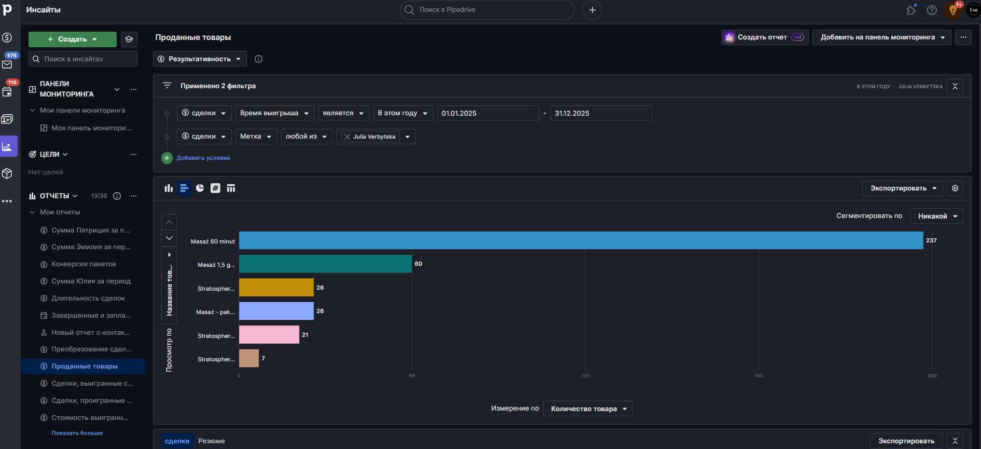Click the info icon next to Результативность
The width and height of the screenshot is (981, 449).
coord(258,59)
